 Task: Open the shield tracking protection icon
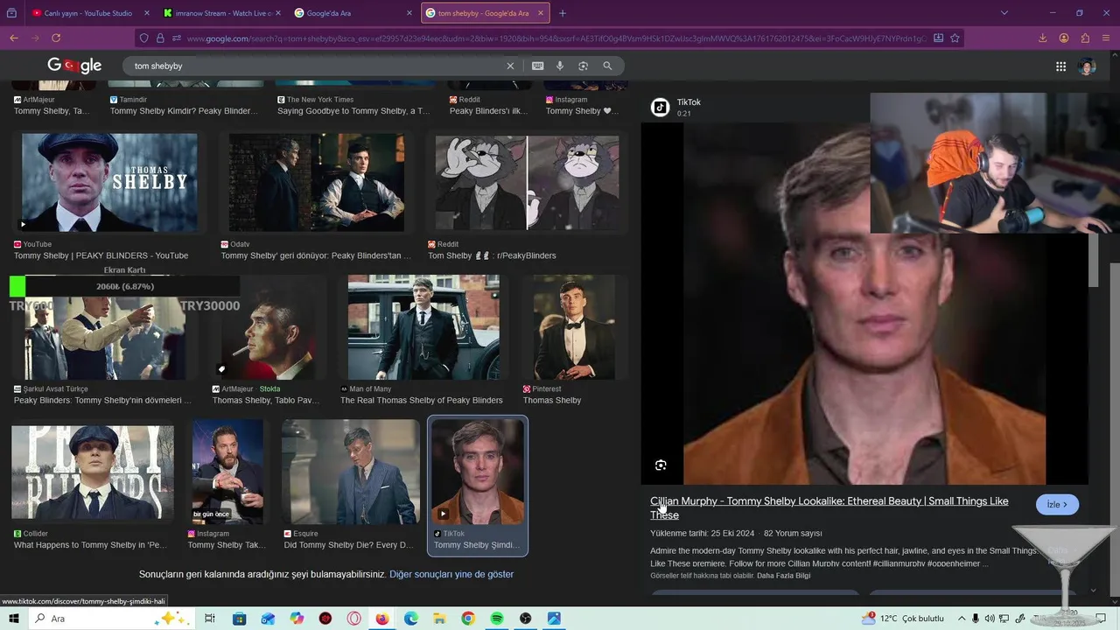pyautogui.click(x=144, y=38)
